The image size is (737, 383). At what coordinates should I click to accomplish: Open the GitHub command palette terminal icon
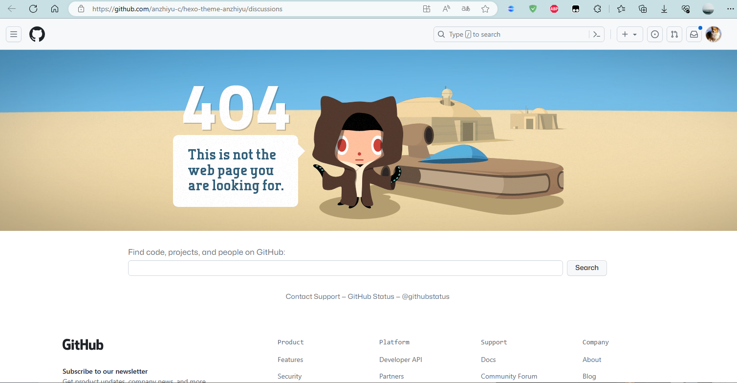point(597,34)
